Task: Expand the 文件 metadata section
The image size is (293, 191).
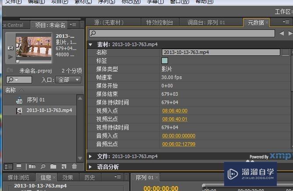Action: click(90, 156)
